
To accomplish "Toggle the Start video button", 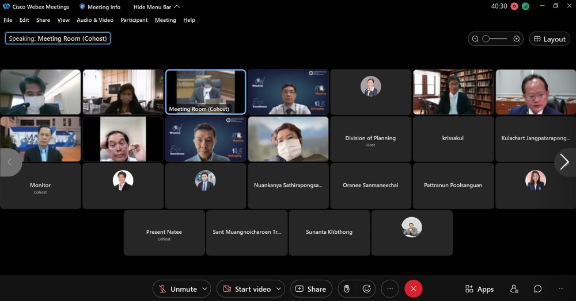I will pos(246,289).
